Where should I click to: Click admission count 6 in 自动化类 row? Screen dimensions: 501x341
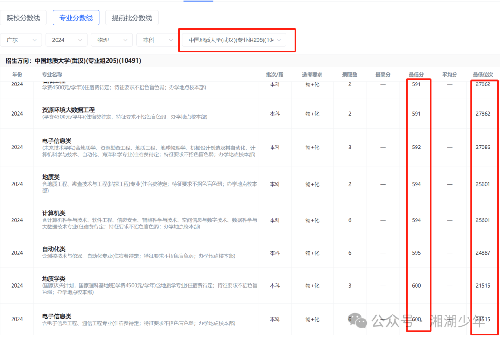[350, 253]
